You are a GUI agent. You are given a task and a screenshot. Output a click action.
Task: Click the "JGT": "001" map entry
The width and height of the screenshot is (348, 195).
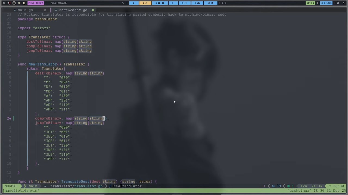(58, 132)
